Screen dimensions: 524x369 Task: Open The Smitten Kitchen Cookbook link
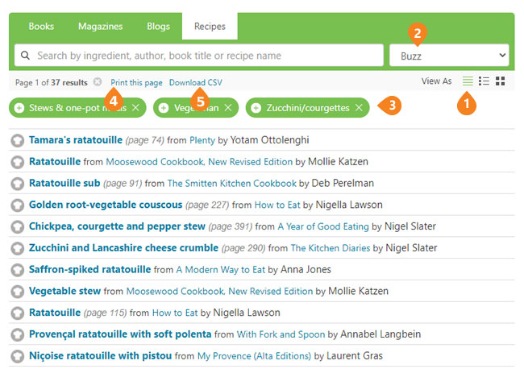pyautogui.click(x=232, y=184)
